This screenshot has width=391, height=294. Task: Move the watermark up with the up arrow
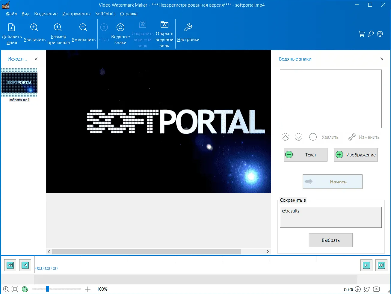tap(286, 137)
